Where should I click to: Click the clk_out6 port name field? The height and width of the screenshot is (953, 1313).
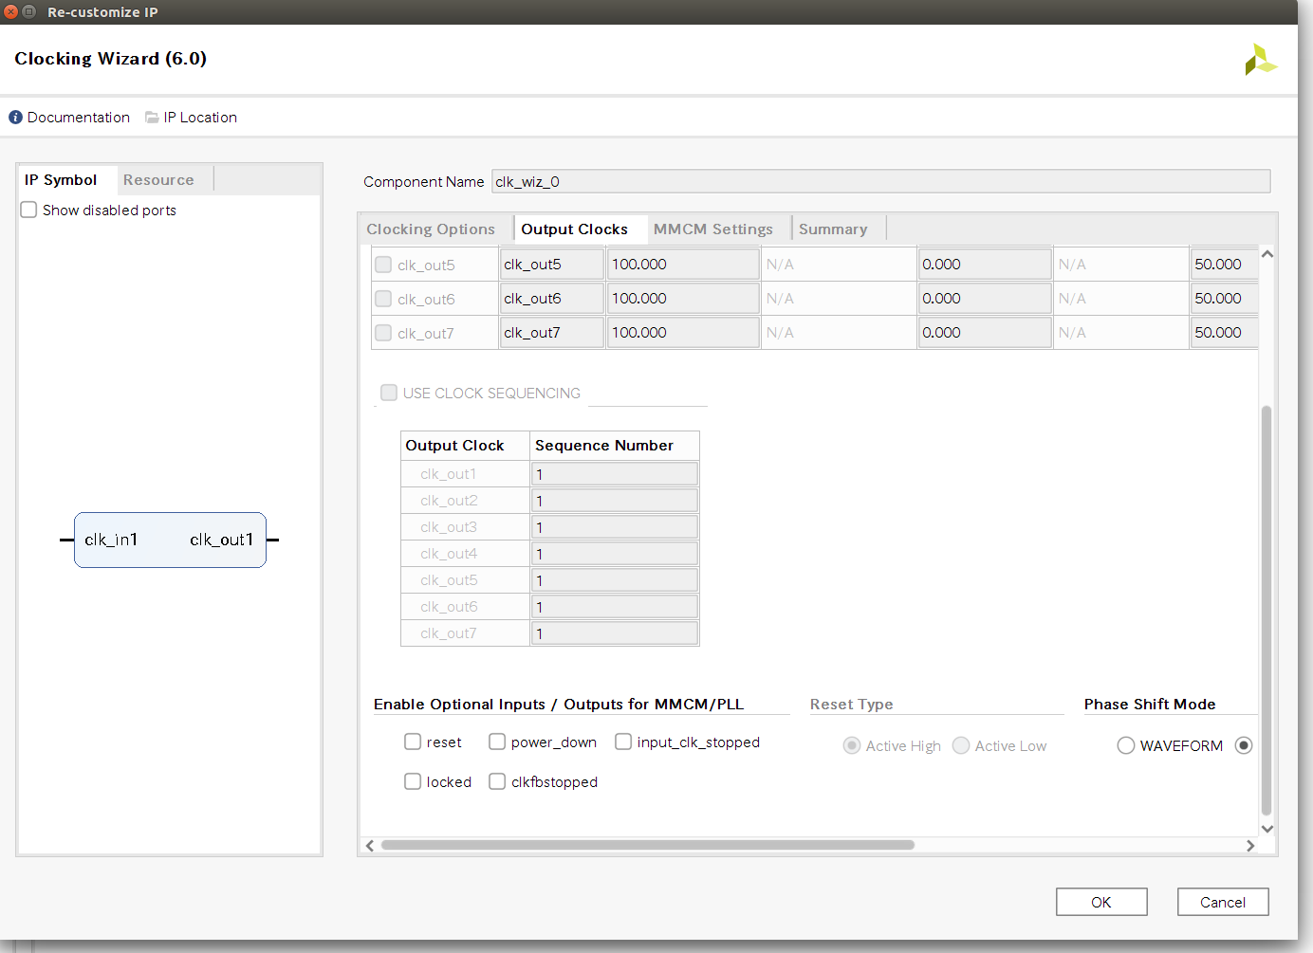coord(552,299)
